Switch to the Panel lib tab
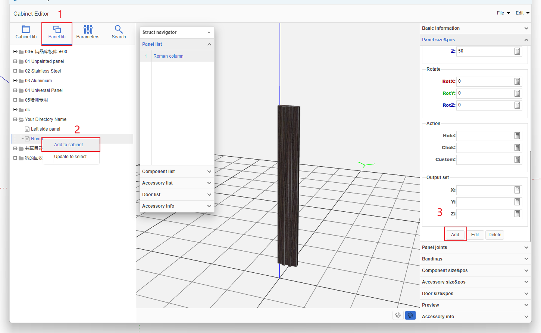 pyautogui.click(x=57, y=32)
